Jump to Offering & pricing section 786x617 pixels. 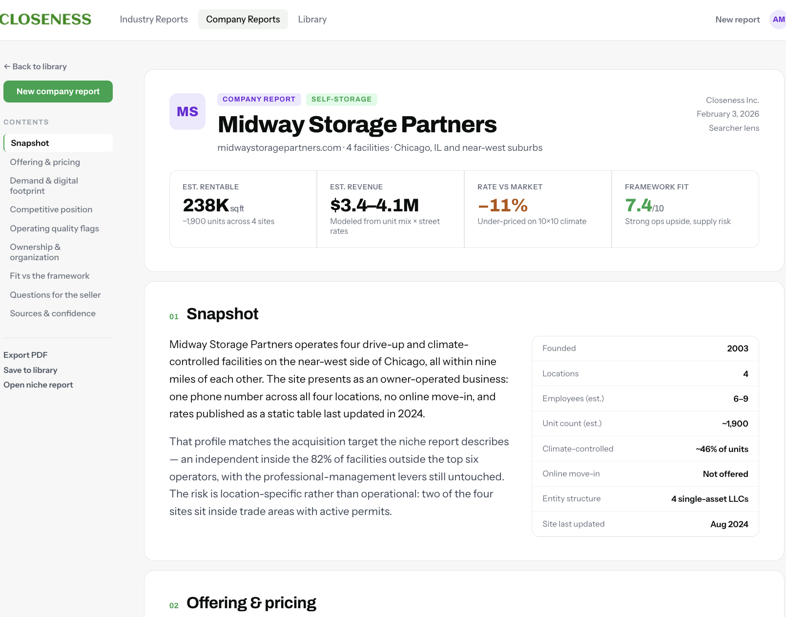(x=45, y=162)
